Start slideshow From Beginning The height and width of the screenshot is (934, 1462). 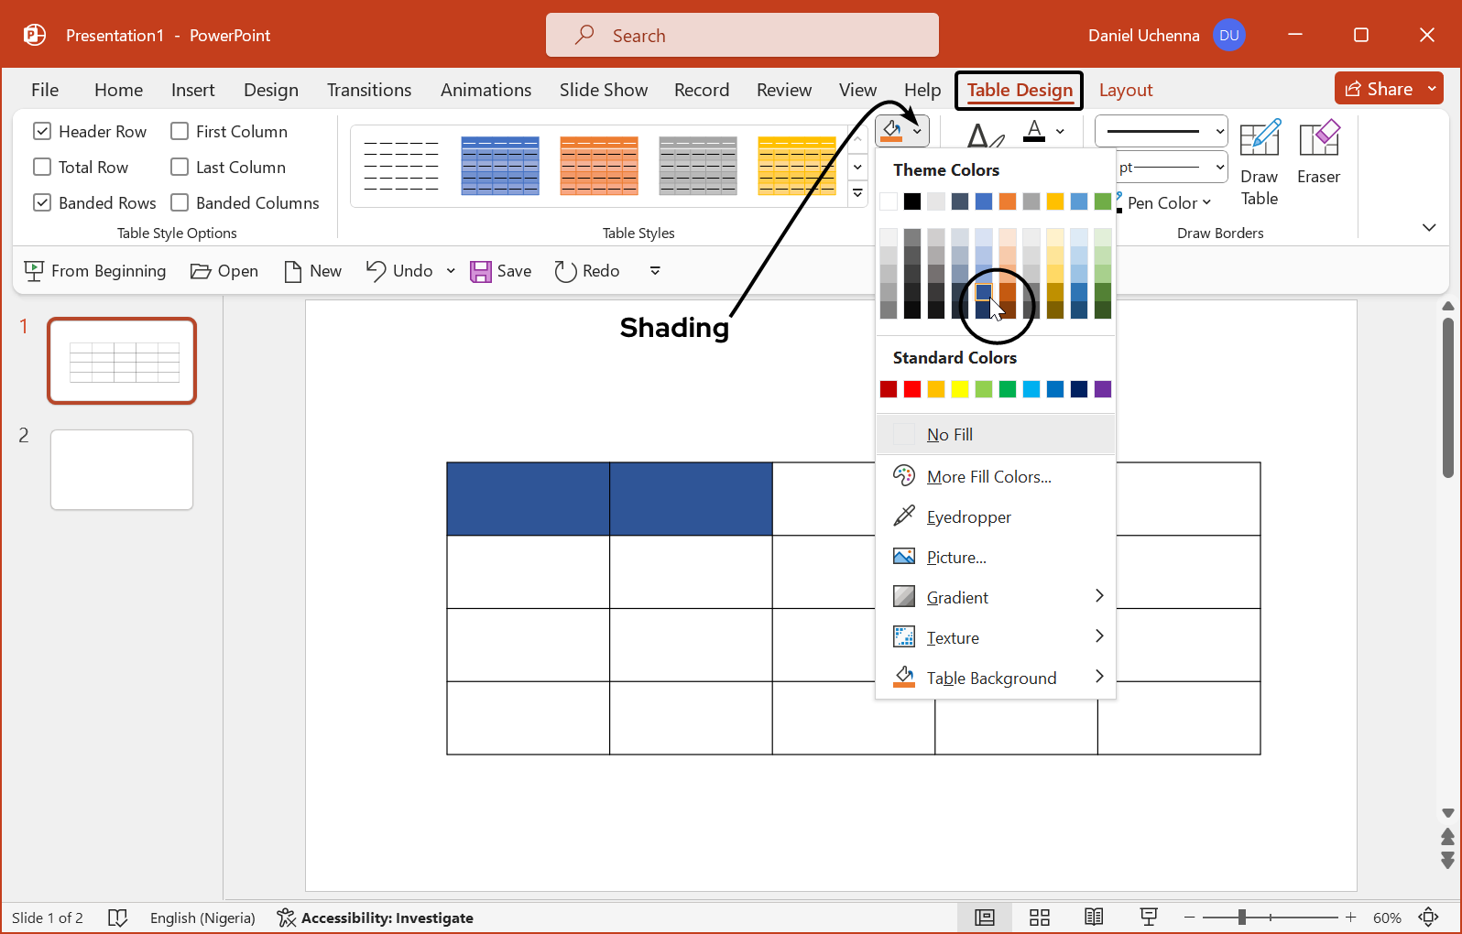point(95,271)
